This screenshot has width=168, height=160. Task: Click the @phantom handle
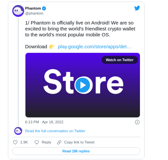[x=34, y=13]
